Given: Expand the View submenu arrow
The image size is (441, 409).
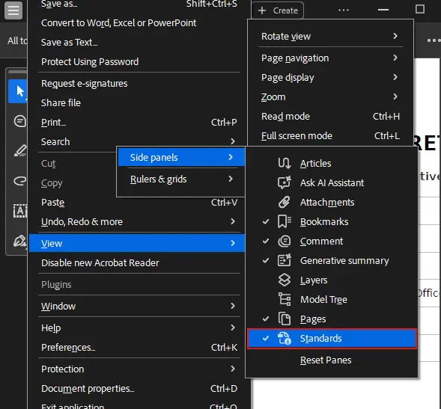Looking at the screenshot, I should 233,243.
